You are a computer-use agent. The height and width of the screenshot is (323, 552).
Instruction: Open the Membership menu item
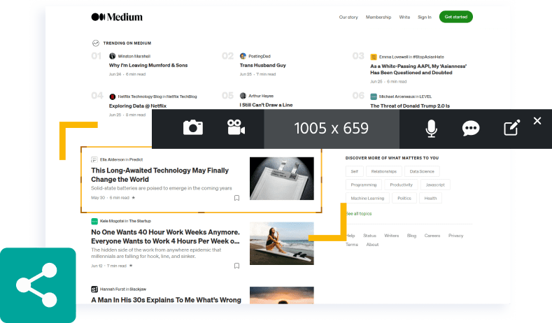pos(378,17)
